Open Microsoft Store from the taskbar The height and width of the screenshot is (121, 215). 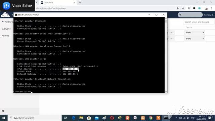tap(89, 118)
